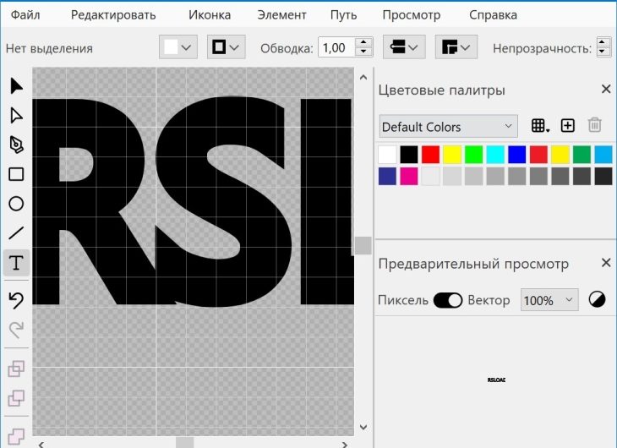Select the Rectangle tool
The height and width of the screenshot is (448, 617).
16,174
